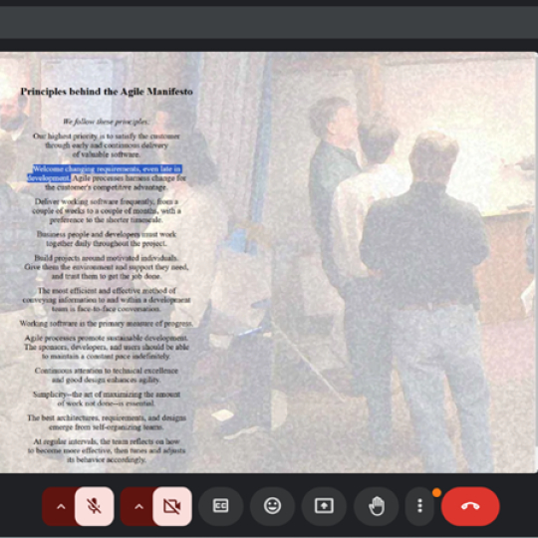The height and width of the screenshot is (538, 538).
Task: Click the 'Principles behind the Agile Manifesto' heading
Action: point(107,92)
